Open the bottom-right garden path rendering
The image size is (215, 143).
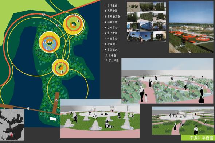[183, 120]
